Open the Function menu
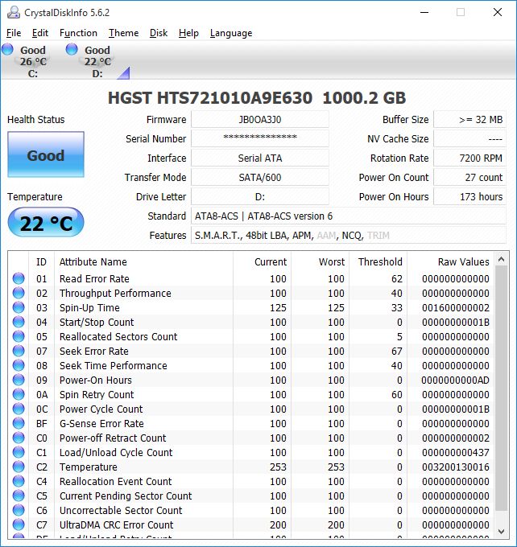The height and width of the screenshot is (547, 517). click(78, 33)
